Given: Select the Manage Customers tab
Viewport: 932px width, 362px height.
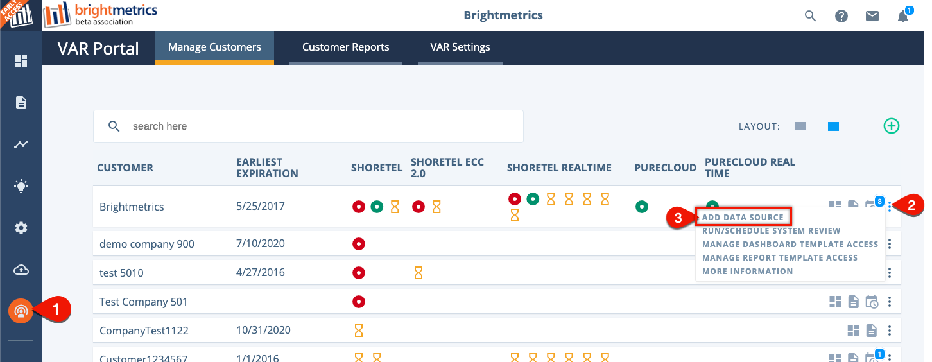Looking at the screenshot, I should 214,47.
